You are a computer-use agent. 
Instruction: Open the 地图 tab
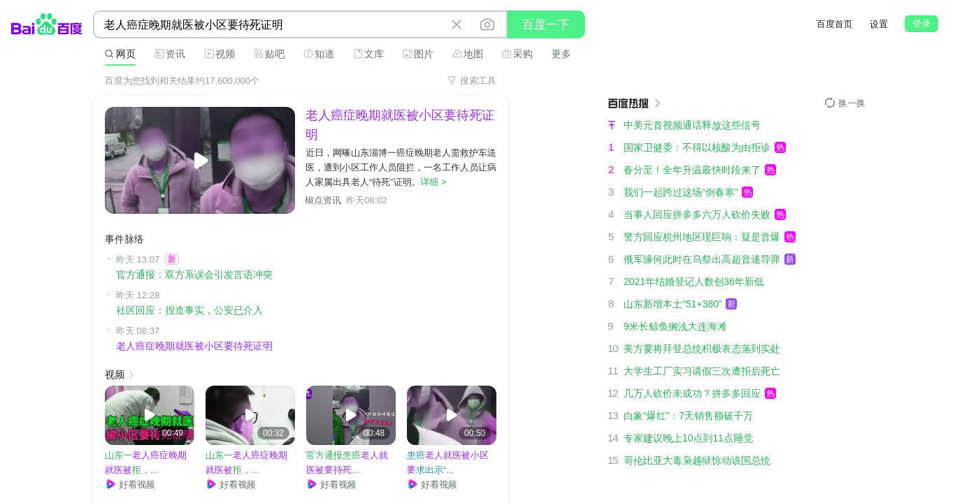pyautogui.click(x=468, y=54)
